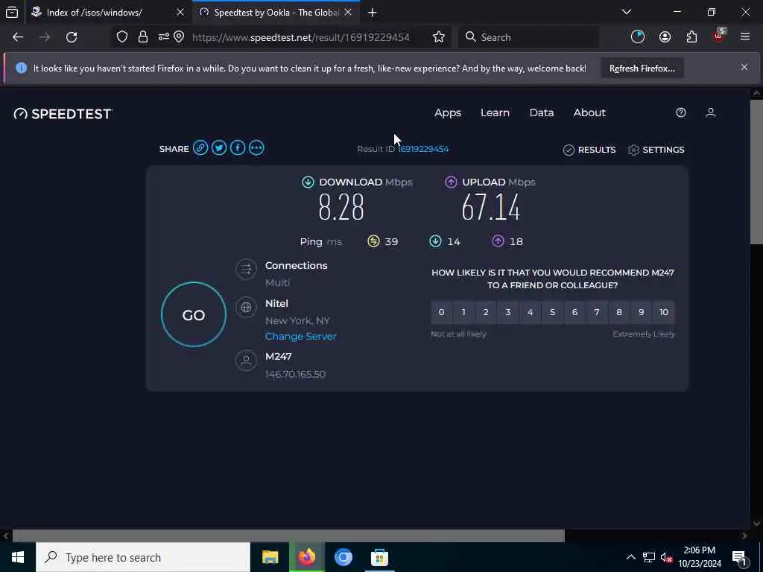The width and height of the screenshot is (763, 572).
Task: Rate recommendation 8
Action: click(619, 312)
